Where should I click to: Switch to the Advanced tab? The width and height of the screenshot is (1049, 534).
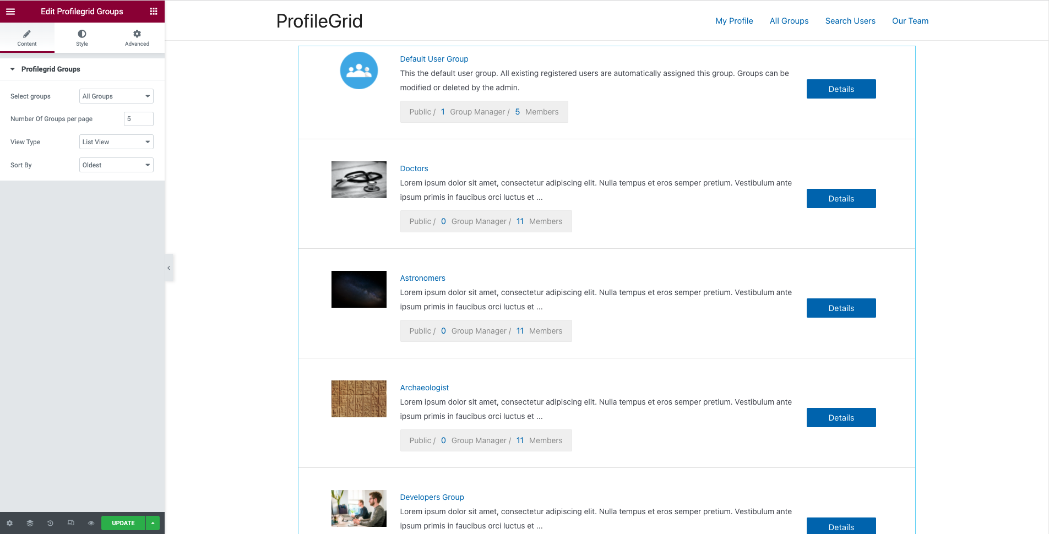(137, 38)
